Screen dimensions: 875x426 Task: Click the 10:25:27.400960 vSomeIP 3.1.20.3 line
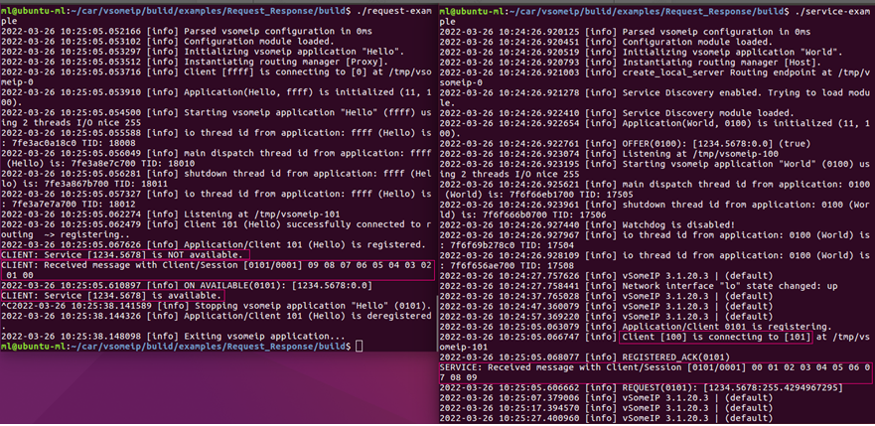[606, 418]
